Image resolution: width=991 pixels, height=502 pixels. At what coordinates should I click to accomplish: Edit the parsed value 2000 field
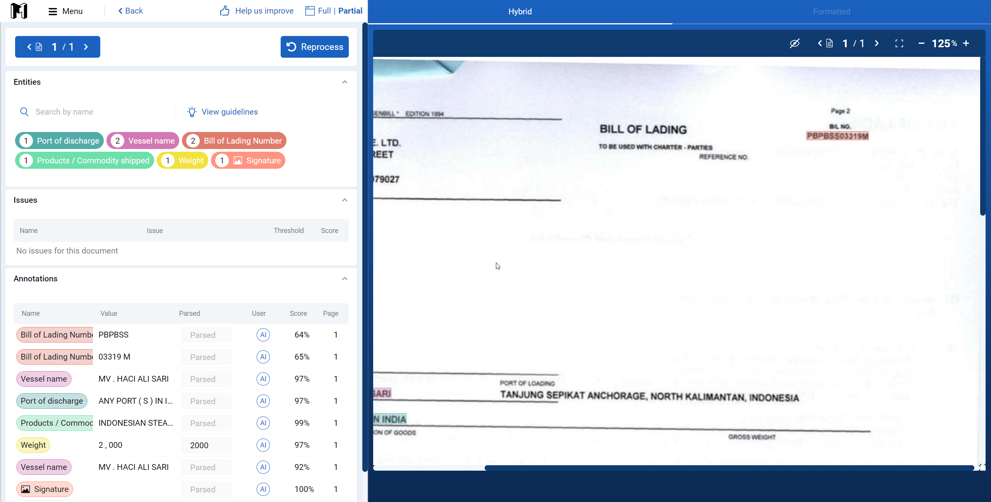tap(206, 445)
